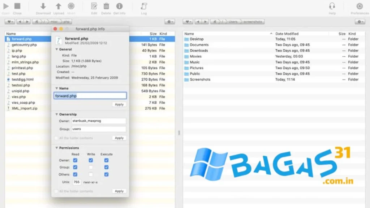Click the Close stop toolbar icon
The height and width of the screenshot is (208, 370).
pyautogui.click(x=17, y=6)
